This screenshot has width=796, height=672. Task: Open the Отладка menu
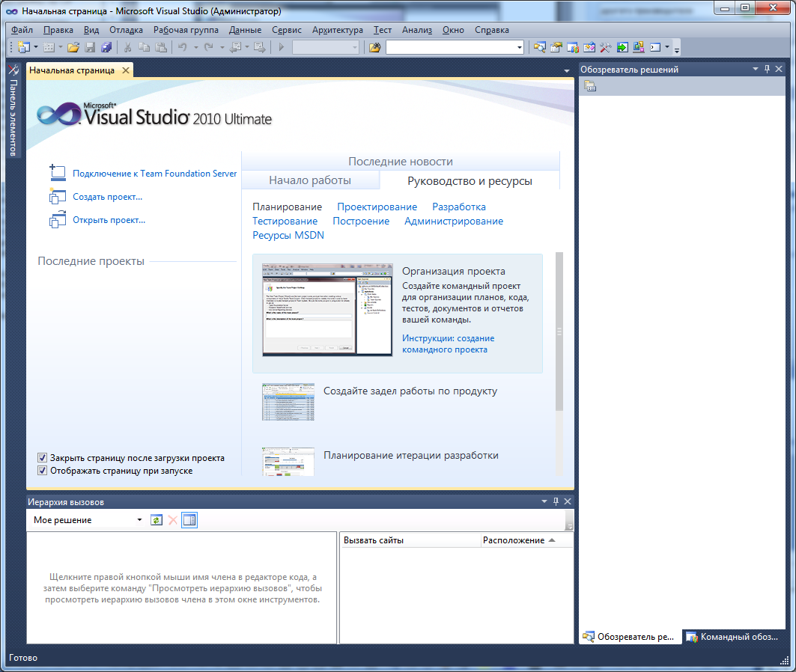tap(126, 30)
